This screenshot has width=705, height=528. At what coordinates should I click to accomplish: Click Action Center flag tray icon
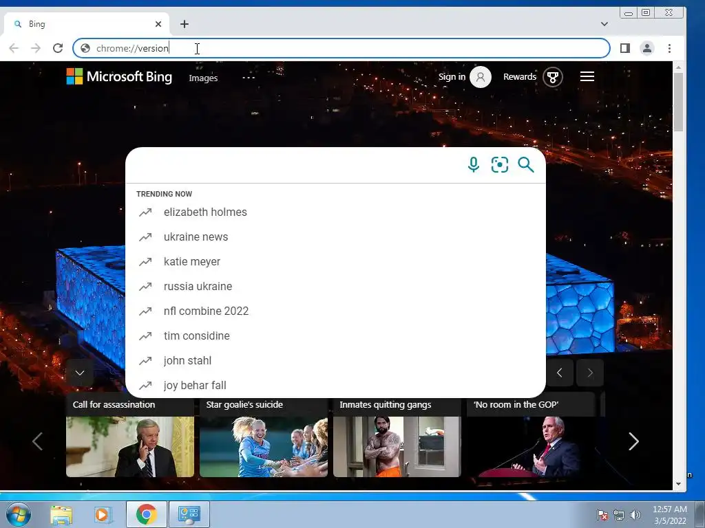(x=602, y=515)
